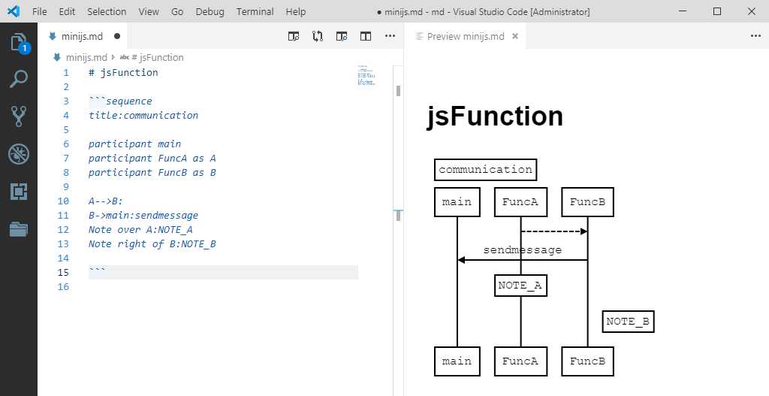769x396 pixels.
Task: Click the breadcrumb arrow separator
Action: (x=113, y=57)
